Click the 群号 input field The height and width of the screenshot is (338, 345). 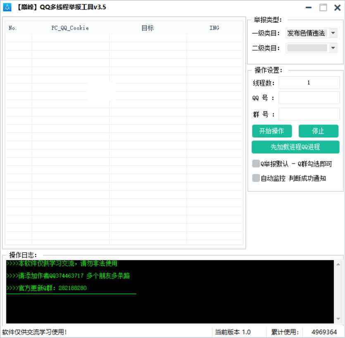[x=309, y=114]
